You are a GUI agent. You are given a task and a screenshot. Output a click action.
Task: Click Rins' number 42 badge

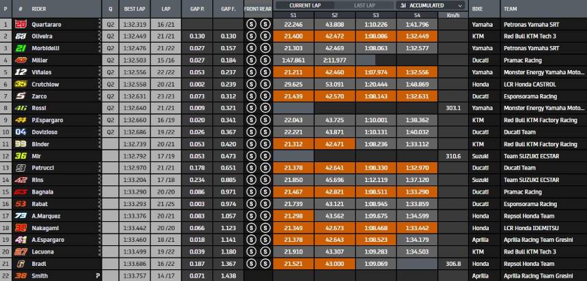[20, 180]
